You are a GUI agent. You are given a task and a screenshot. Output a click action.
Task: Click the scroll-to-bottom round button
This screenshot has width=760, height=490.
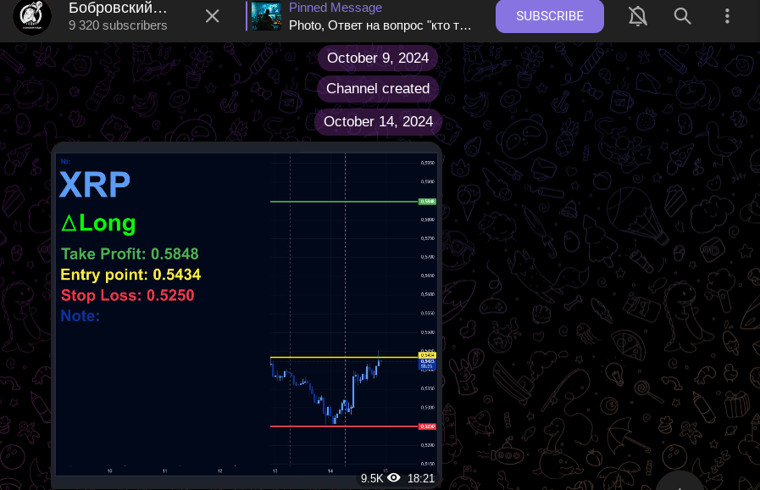coord(680,482)
